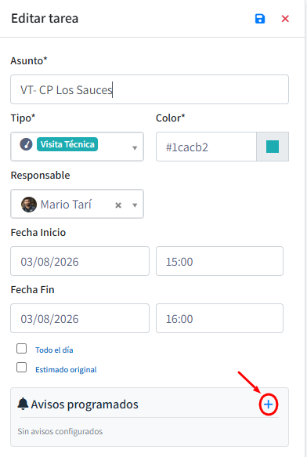
Task: Click Mario Tarí's avatar picture
Action: click(x=29, y=205)
